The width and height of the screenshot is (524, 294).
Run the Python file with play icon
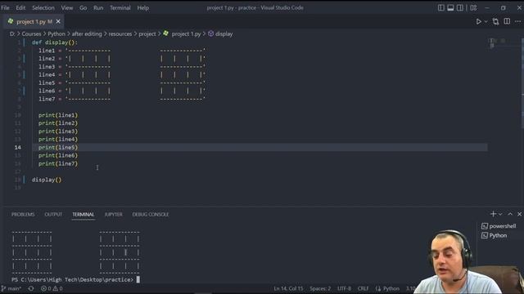[x=478, y=22]
